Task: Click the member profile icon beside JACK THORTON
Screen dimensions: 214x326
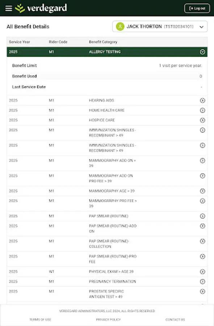Action: [121, 26]
